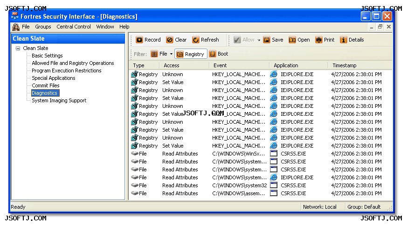Clear the diagnostics log
The width and height of the screenshot is (407, 226).
(176, 40)
